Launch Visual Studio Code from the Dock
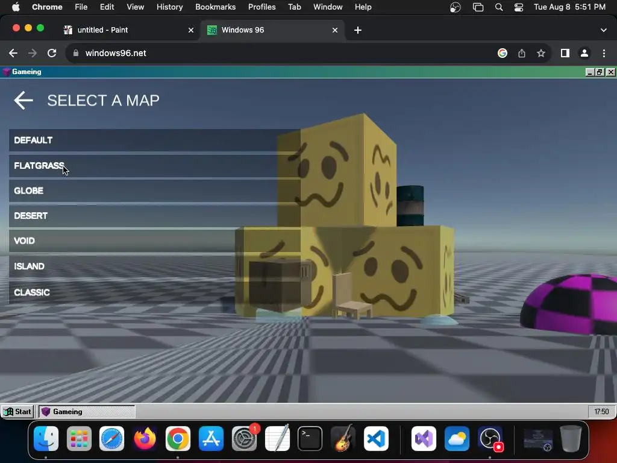Viewport: 617px width, 463px height. 376,439
